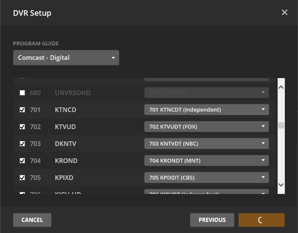Open the Comcast - Digital guide dropdown
The height and width of the screenshot is (233, 298).
pos(66,58)
